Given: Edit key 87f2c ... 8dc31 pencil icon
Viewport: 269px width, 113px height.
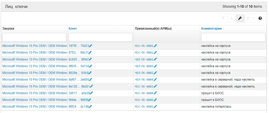Looking at the screenshot, I should click(90, 53).
